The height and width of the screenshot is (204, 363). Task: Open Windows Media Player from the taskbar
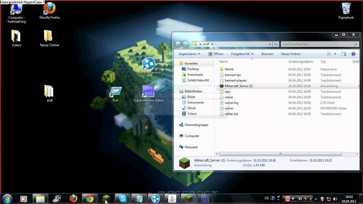pyautogui.click(x=24, y=199)
